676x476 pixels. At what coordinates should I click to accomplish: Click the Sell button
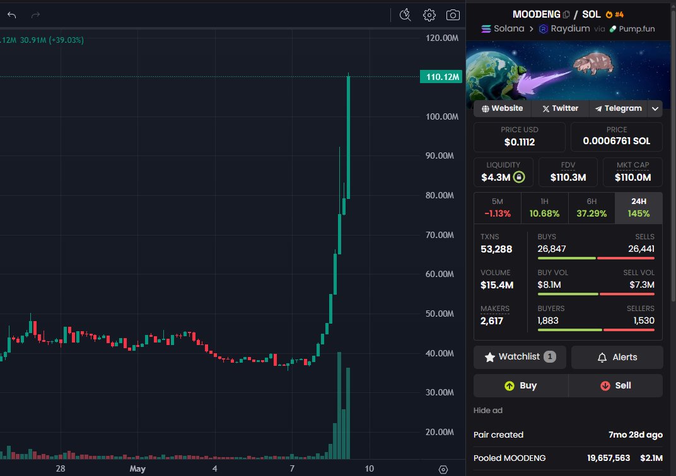click(x=615, y=385)
